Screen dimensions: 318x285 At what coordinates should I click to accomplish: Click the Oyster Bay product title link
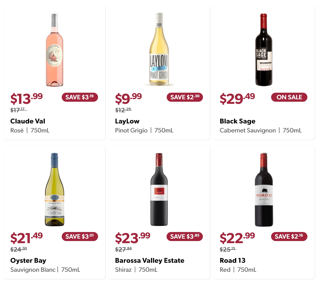(28, 260)
